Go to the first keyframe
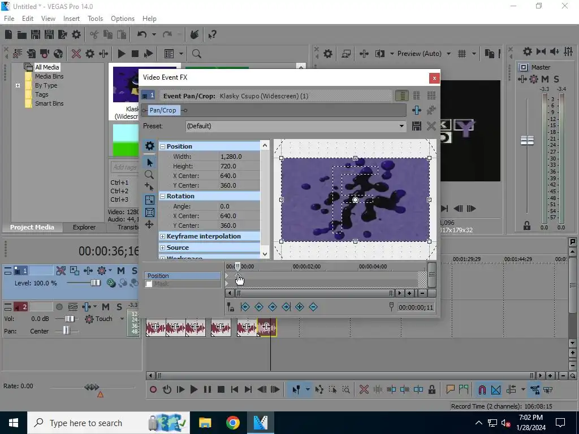This screenshot has height=434, width=579. coord(245,307)
